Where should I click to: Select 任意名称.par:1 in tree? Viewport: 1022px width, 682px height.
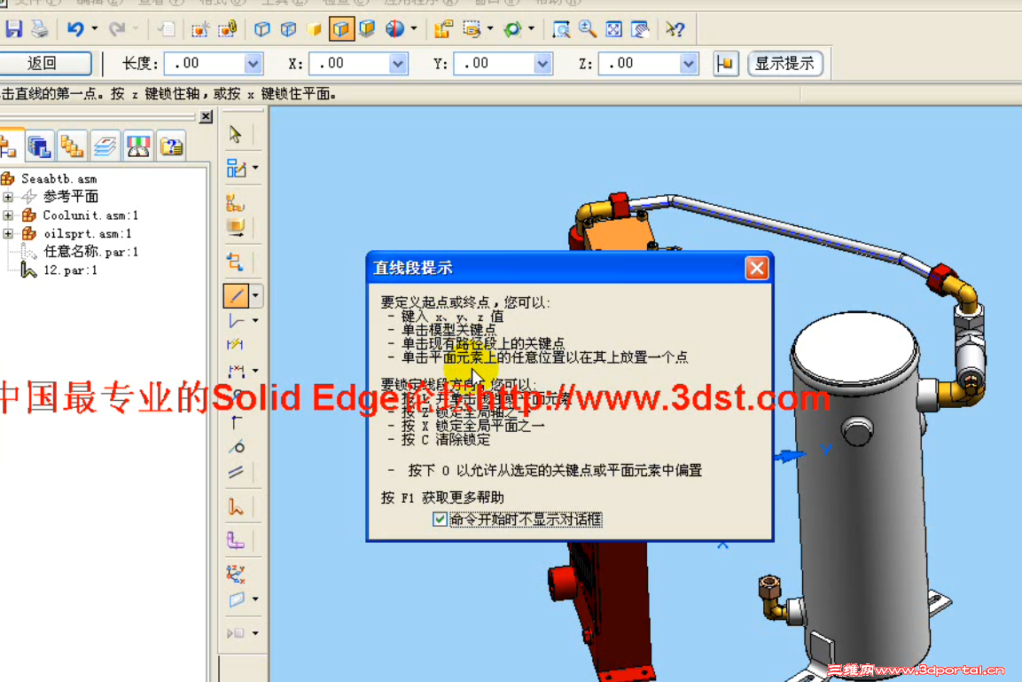[x=90, y=252]
